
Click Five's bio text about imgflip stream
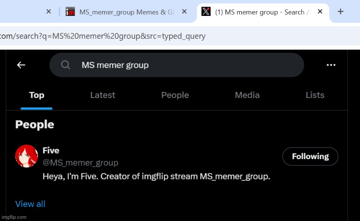click(x=156, y=176)
